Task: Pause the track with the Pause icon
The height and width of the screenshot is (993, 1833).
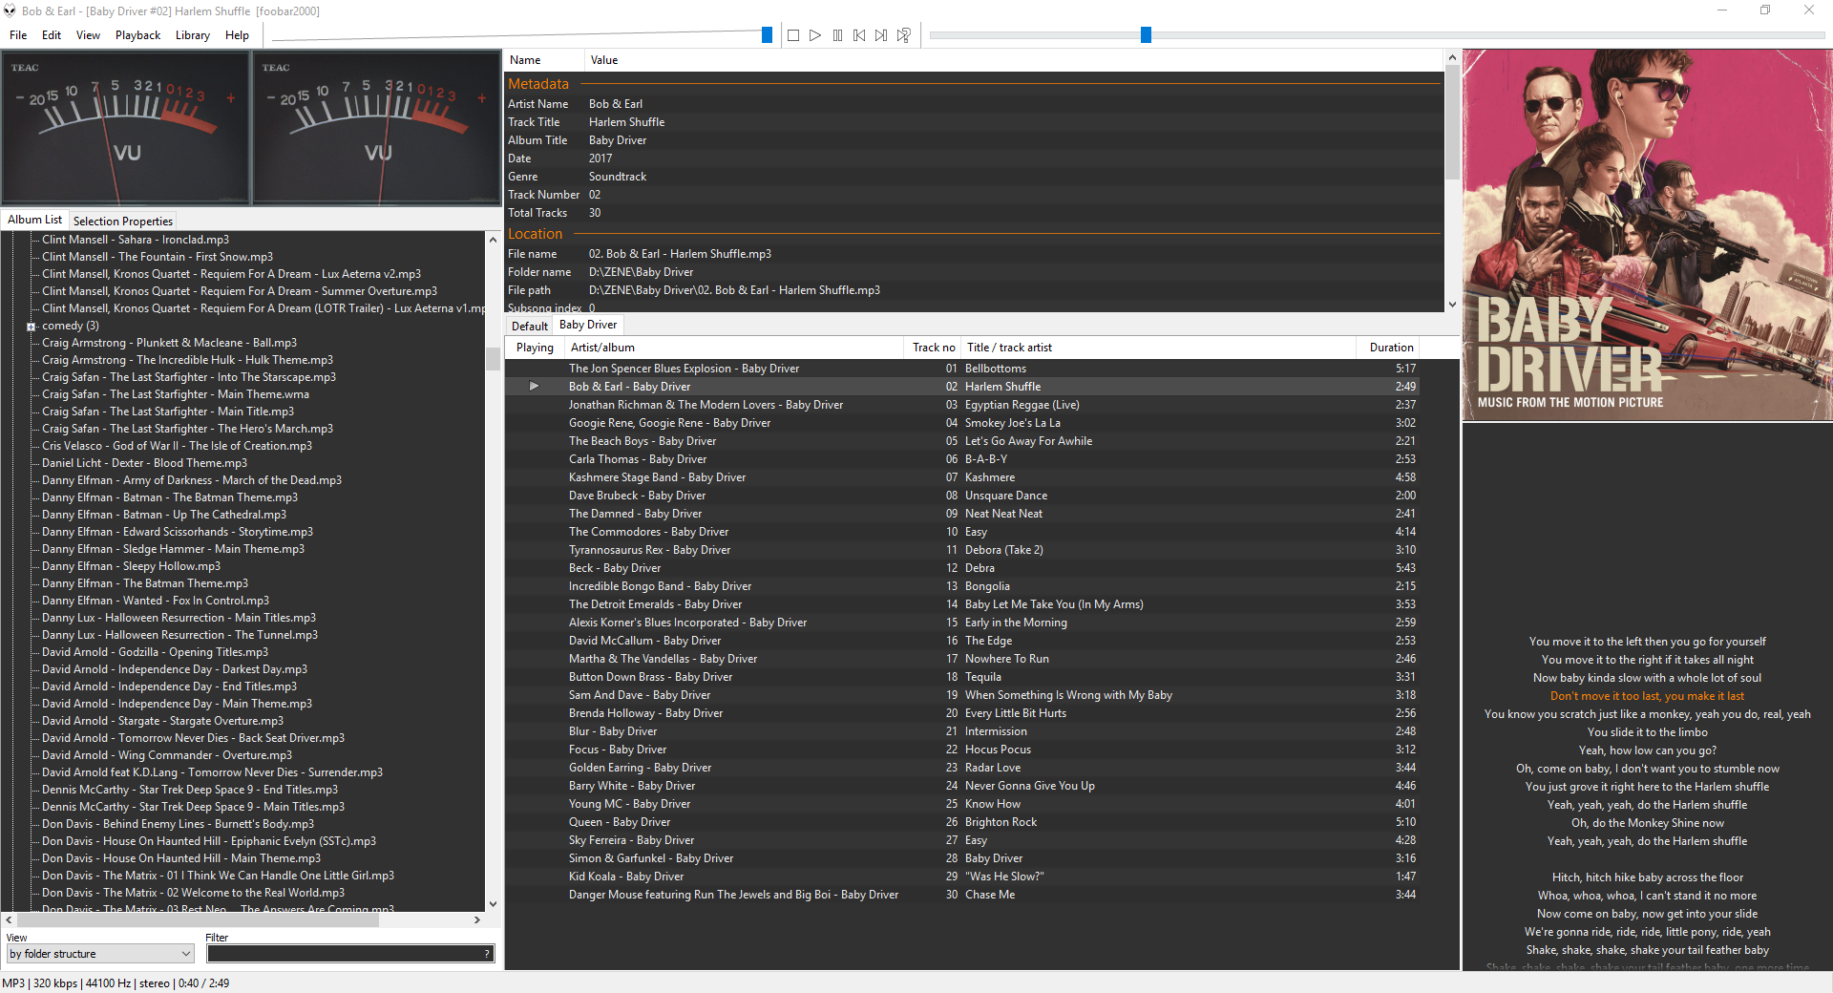Action: [x=837, y=35]
